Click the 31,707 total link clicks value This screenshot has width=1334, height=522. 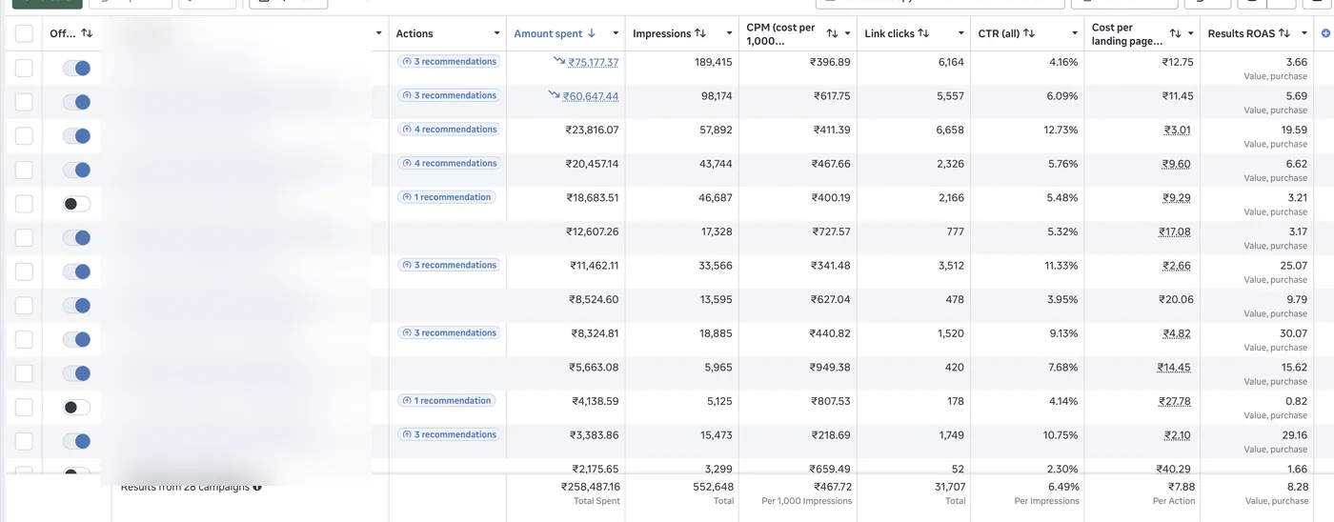point(949,486)
